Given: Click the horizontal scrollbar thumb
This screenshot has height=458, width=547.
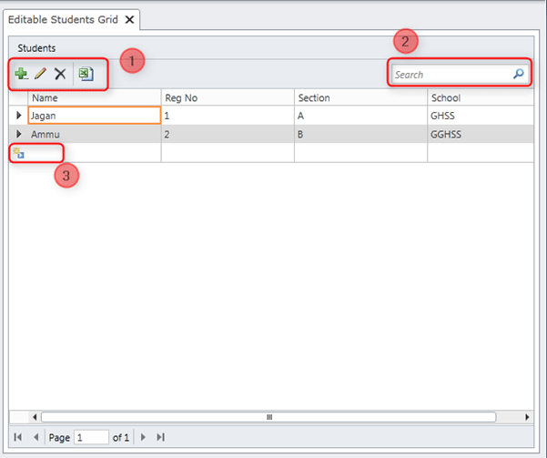Looking at the screenshot, I should click(268, 417).
